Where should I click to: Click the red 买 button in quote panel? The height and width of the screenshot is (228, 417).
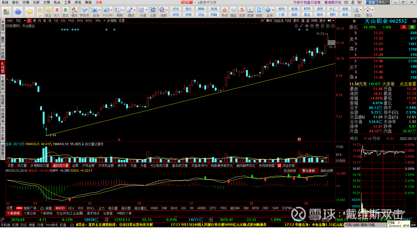click(404, 27)
